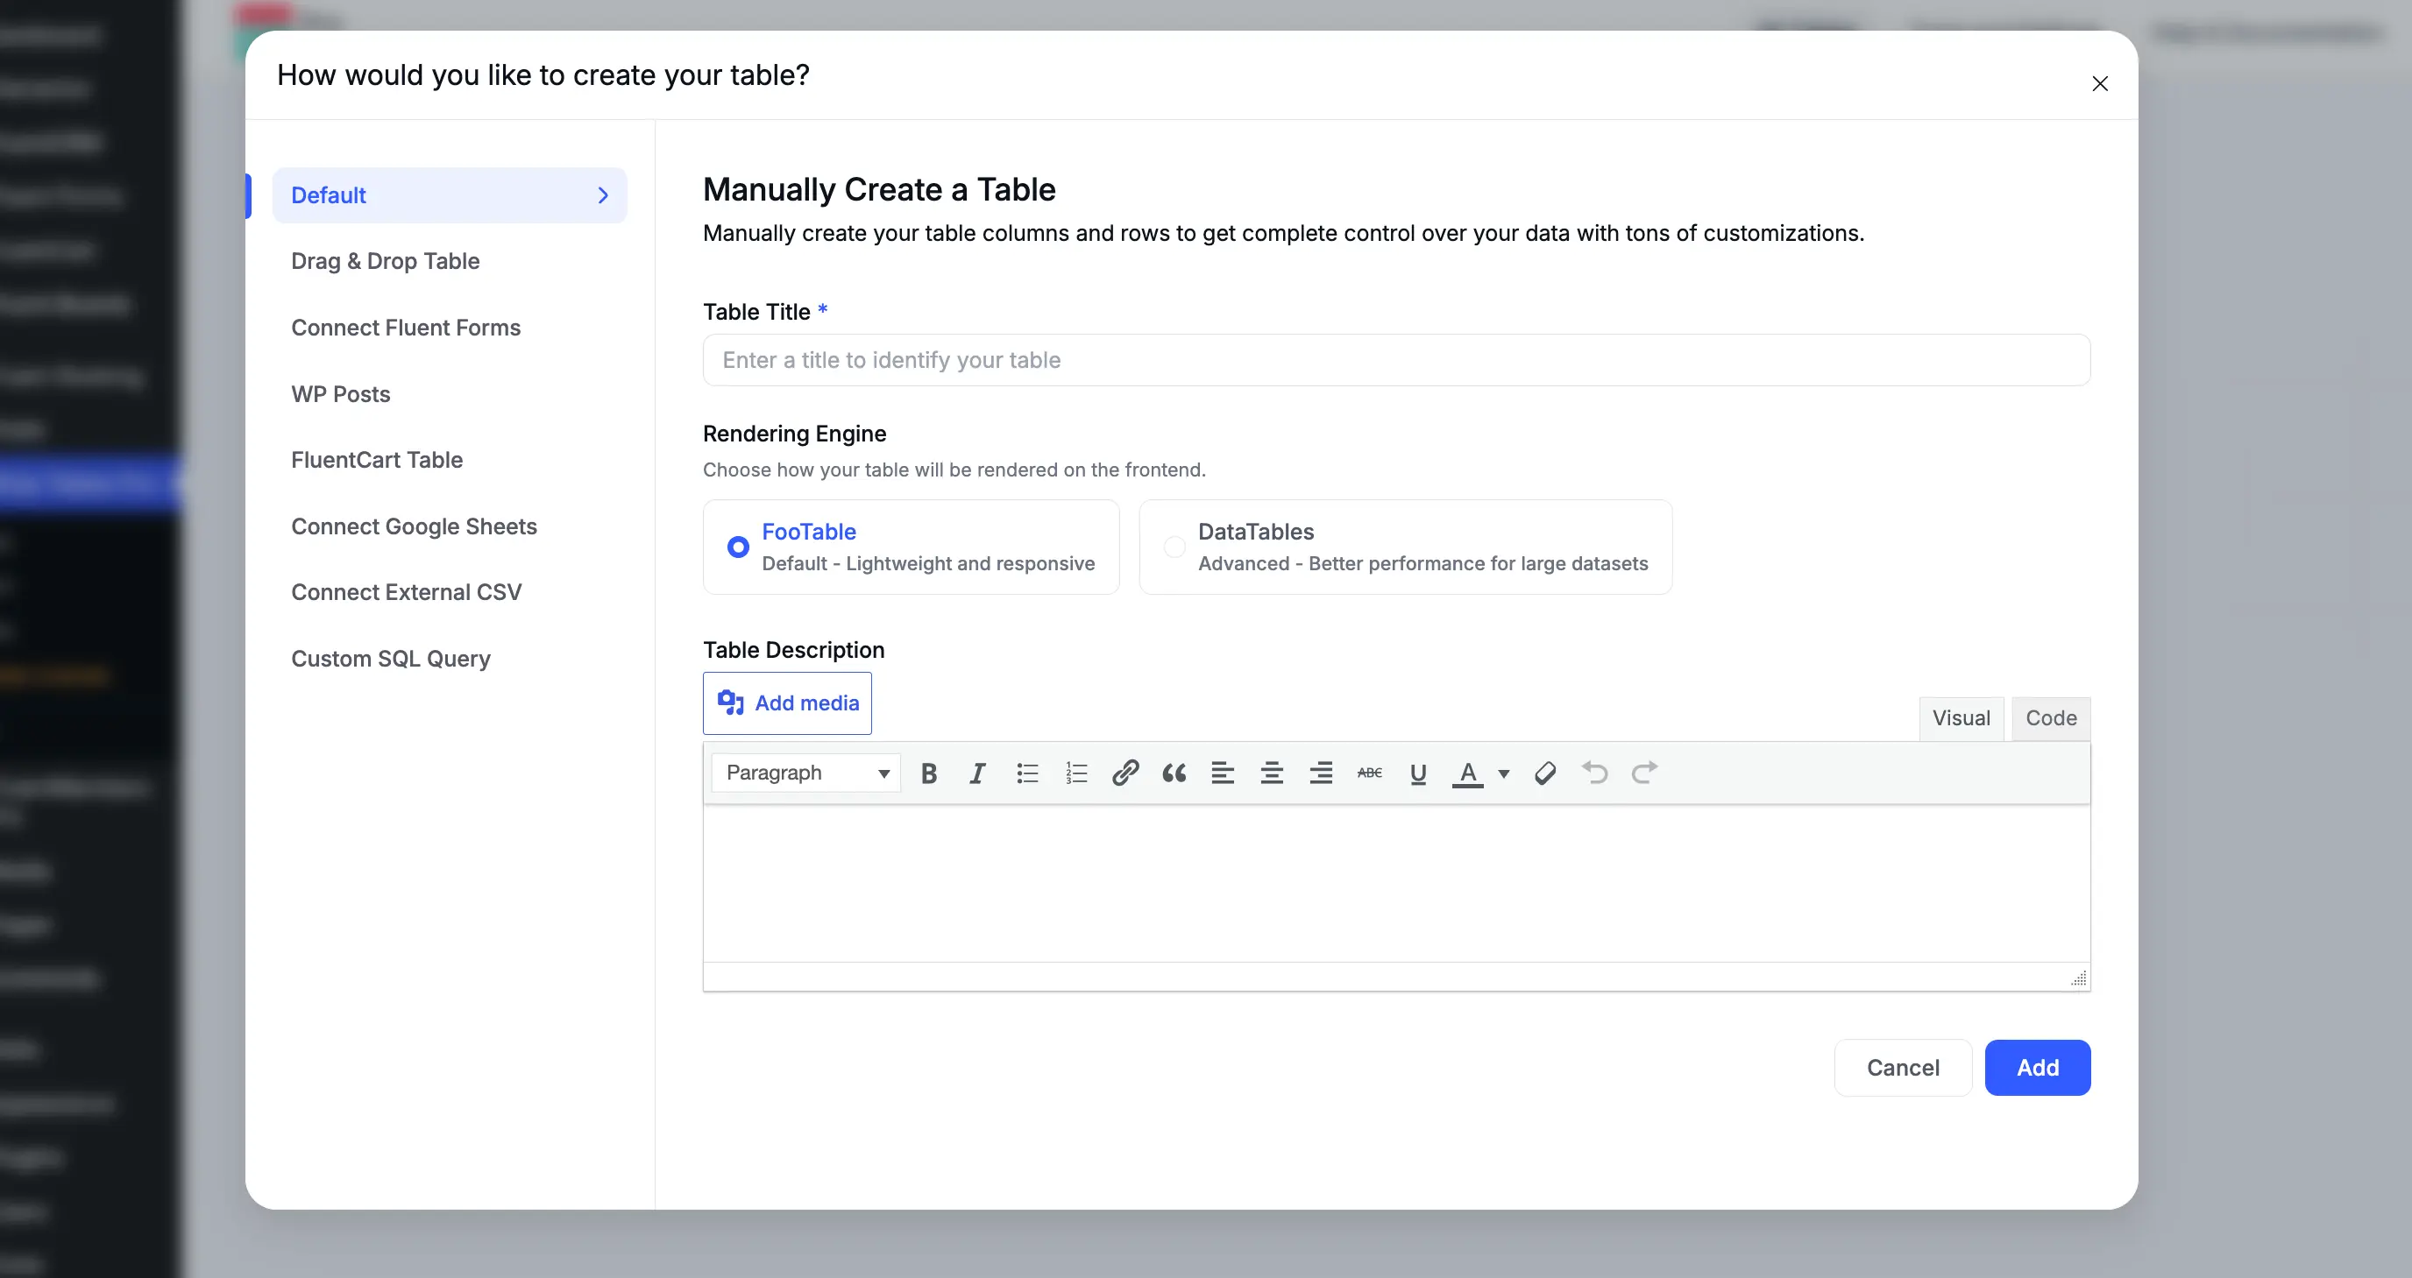Choose Drag & Drop Table option

(x=385, y=261)
